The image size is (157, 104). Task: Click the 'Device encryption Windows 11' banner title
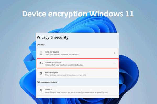point(78,14)
